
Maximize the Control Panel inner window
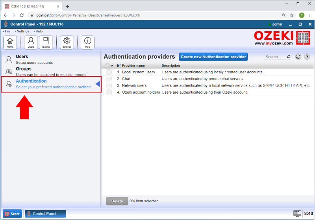point(300,24)
